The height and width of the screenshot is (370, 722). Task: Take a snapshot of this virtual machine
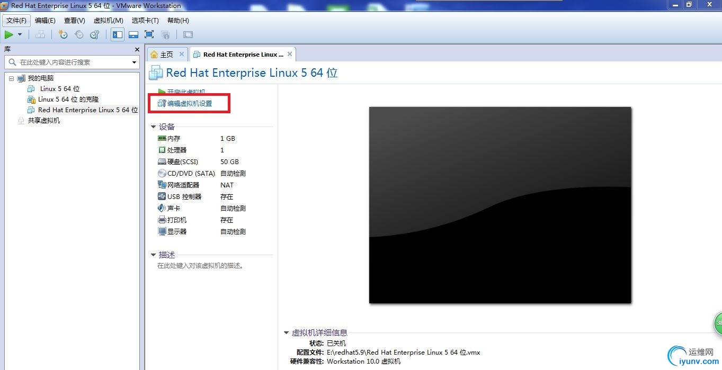(x=63, y=34)
